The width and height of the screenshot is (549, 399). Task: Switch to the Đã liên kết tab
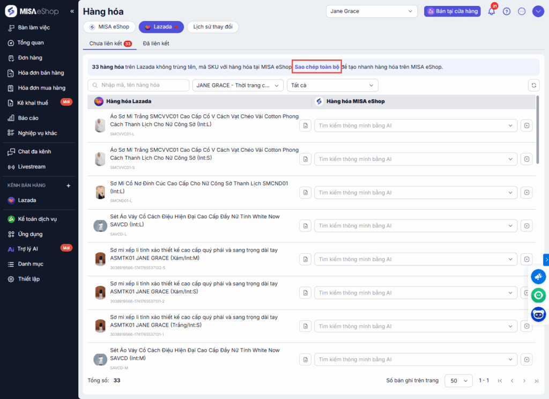[x=156, y=43]
